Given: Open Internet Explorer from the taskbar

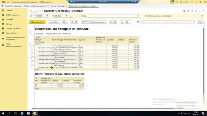Looking at the screenshot, I should 22,113.
